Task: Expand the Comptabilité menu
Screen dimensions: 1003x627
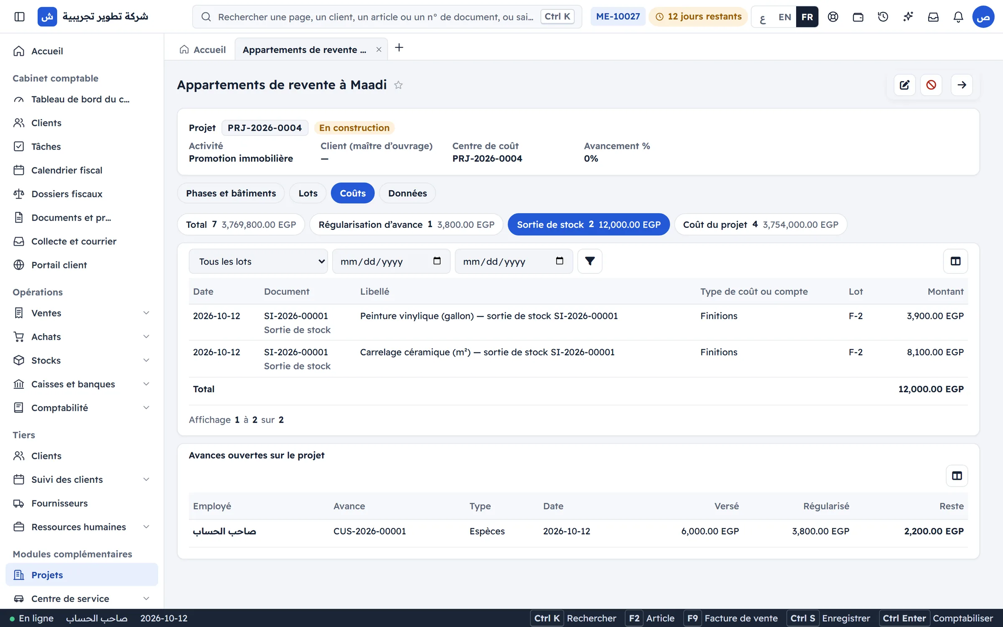Action: pyautogui.click(x=81, y=408)
